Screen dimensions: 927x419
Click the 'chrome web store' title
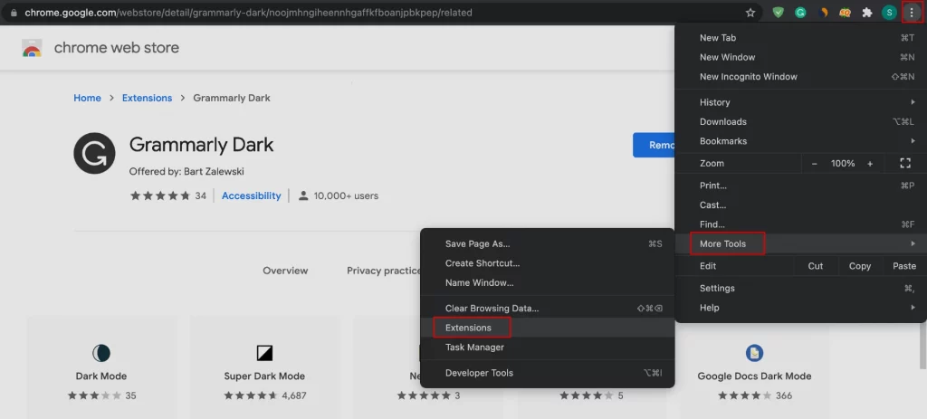(x=117, y=48)
